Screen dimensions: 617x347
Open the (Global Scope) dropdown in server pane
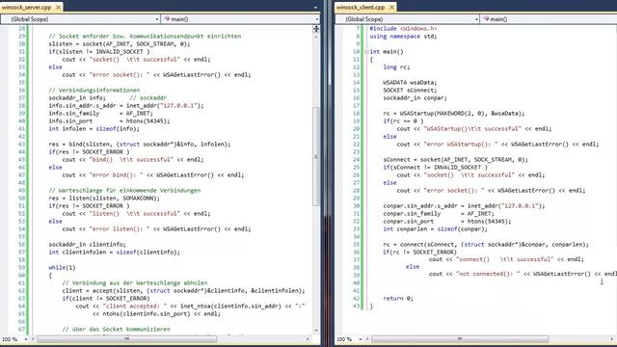click(80, 19)
